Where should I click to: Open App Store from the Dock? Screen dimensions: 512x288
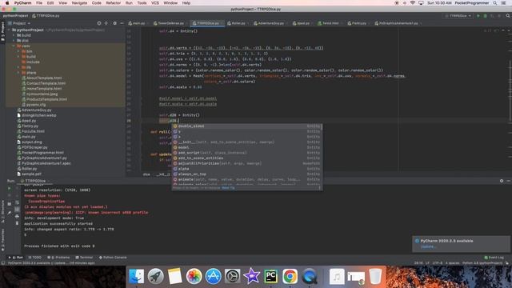pos(214,276)
